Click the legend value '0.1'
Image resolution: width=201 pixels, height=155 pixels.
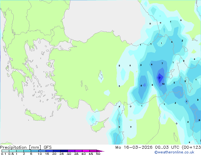3,154
